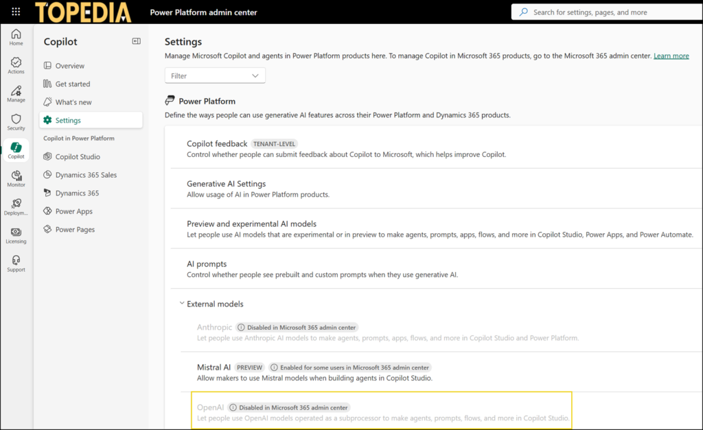Open the Deployment rocket icon

16,204
